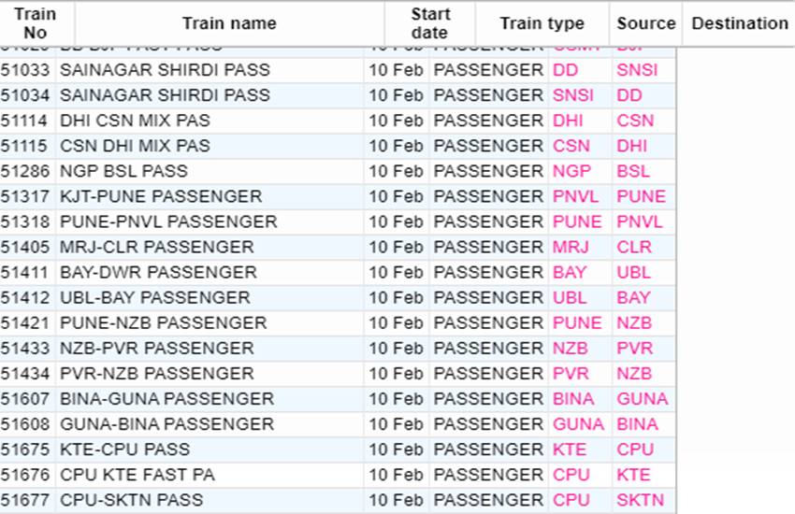Open BINA source link for train 51607
795x514 pixels.
point(573,399)
